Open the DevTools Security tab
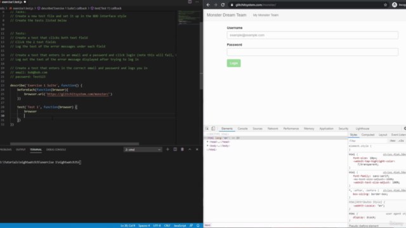This screenshot has height=228, width=406. click(343, 129)
